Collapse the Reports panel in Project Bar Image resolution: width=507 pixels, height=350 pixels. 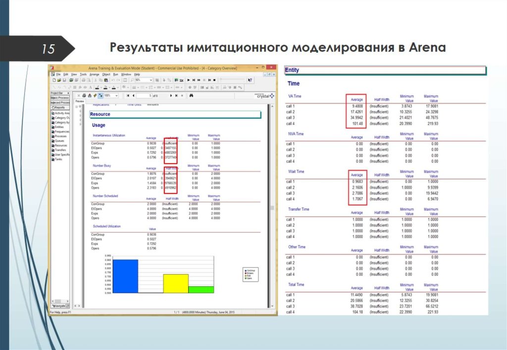point(60,108)
